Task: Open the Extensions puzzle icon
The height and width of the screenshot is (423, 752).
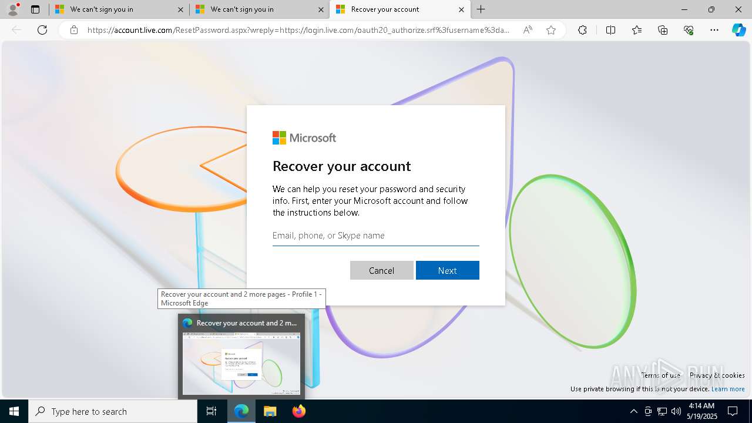Action: [x=582, y=30]
